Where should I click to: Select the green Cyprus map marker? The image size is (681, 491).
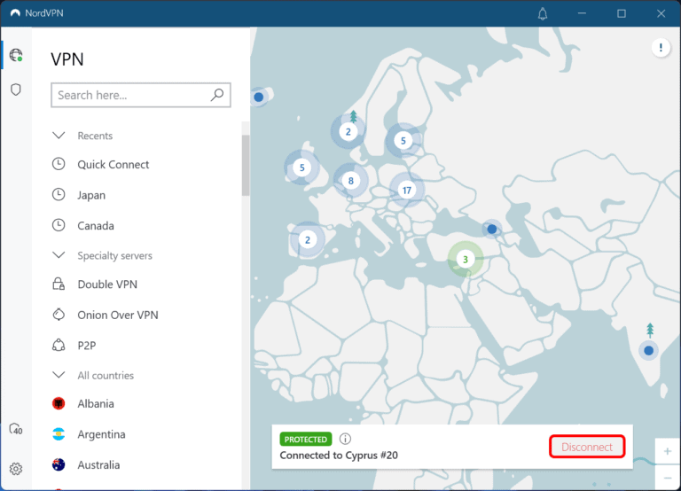point(465,260)
